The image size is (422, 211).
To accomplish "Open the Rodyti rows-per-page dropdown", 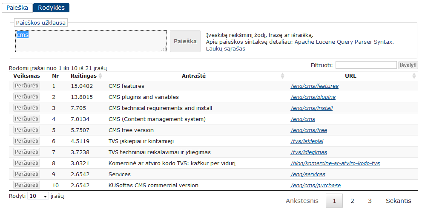I will [38, 196].
